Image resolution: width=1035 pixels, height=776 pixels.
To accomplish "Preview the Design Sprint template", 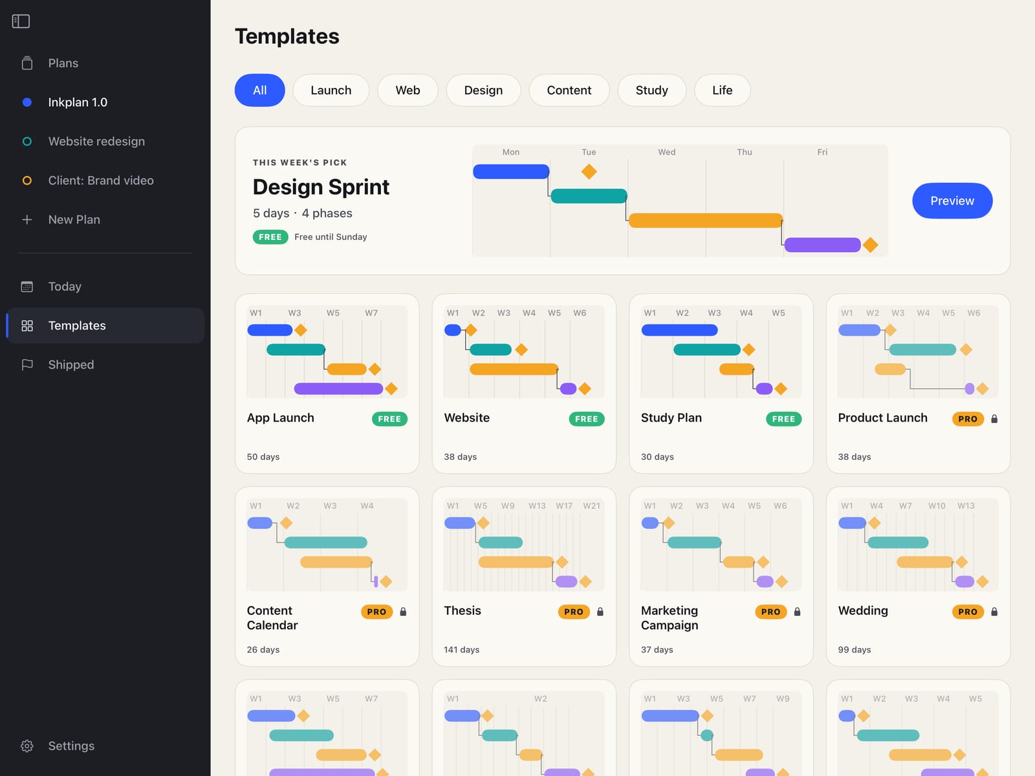I will click(x=952, y=201).
